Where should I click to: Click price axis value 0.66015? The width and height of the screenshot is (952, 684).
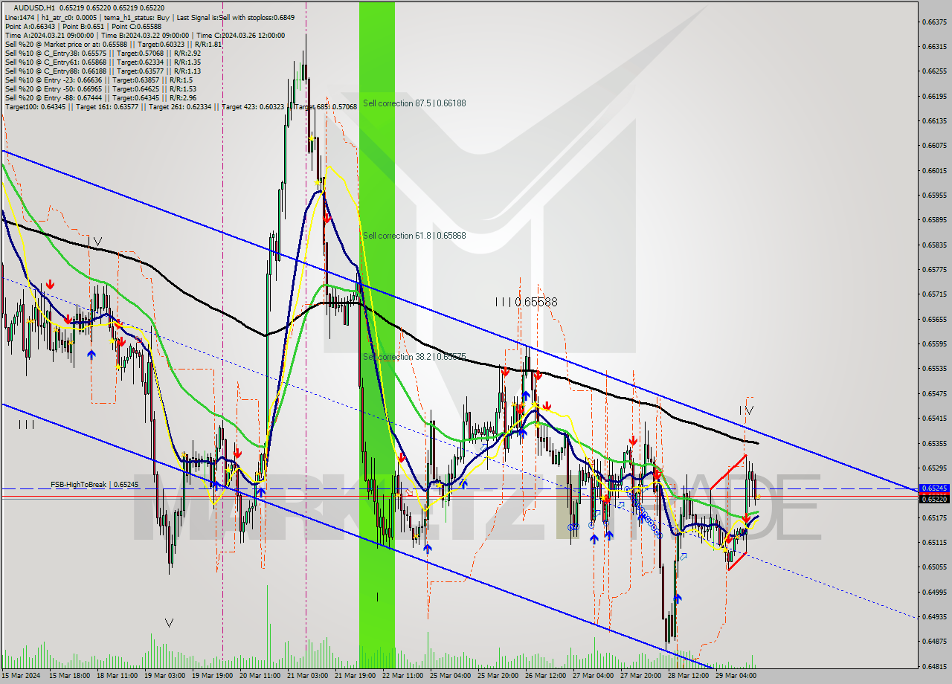(934, 170)
